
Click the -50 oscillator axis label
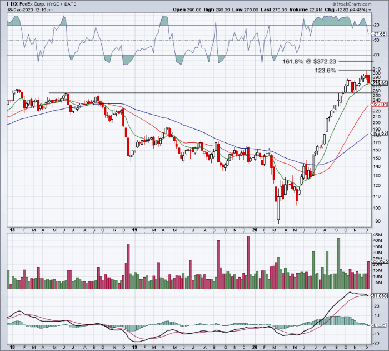coord(376,40)
